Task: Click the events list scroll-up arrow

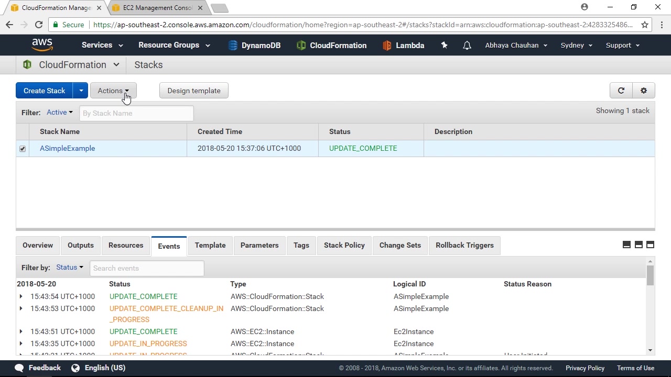Action: (651, 261)
